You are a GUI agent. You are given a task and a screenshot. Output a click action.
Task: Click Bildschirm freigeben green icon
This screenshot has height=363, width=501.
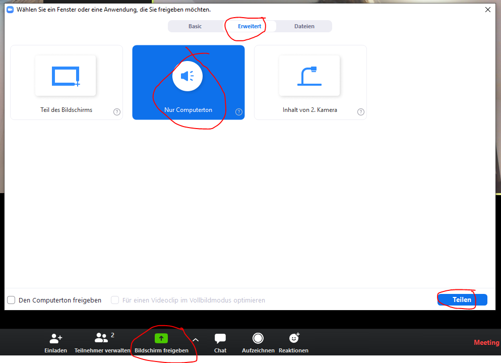(x=161, y=338)
